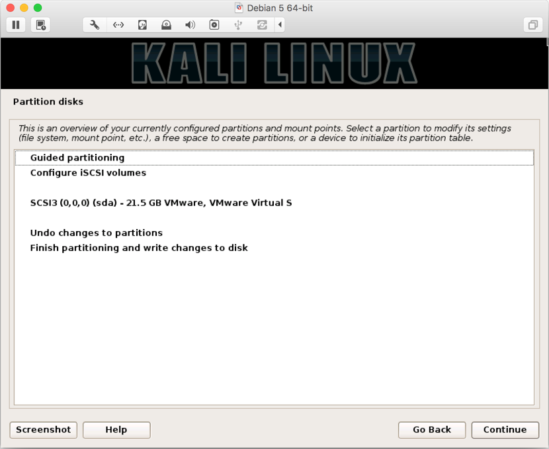Click the sharing sync icon
The height and width of the screenshot is (449, 549).
coord(262,25)
